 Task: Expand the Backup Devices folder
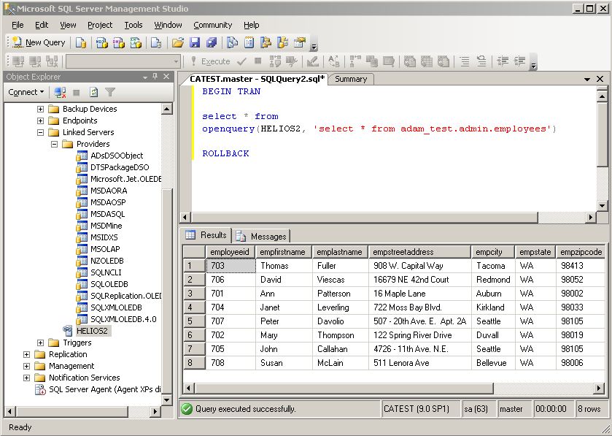40,109
